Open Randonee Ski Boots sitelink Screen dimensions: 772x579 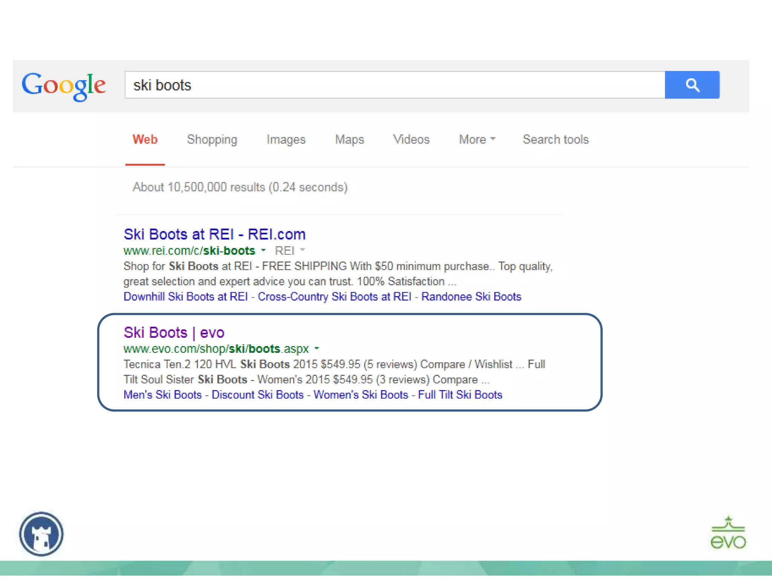click(471, 297)
